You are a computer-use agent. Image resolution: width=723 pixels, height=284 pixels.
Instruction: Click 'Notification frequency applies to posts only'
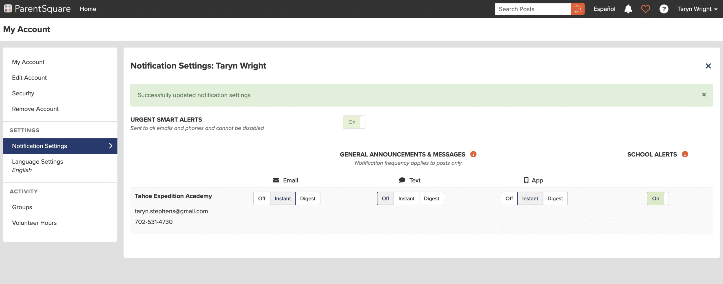click(408, 163)
